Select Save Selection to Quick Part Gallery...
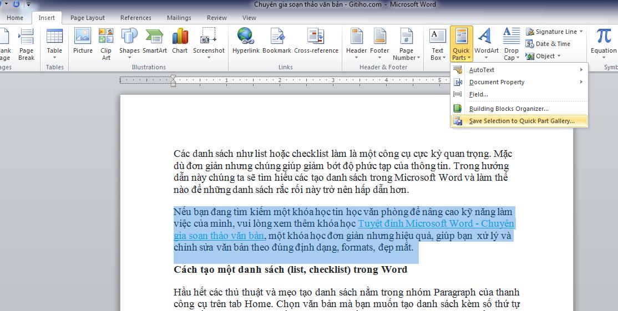 [519, 121]
